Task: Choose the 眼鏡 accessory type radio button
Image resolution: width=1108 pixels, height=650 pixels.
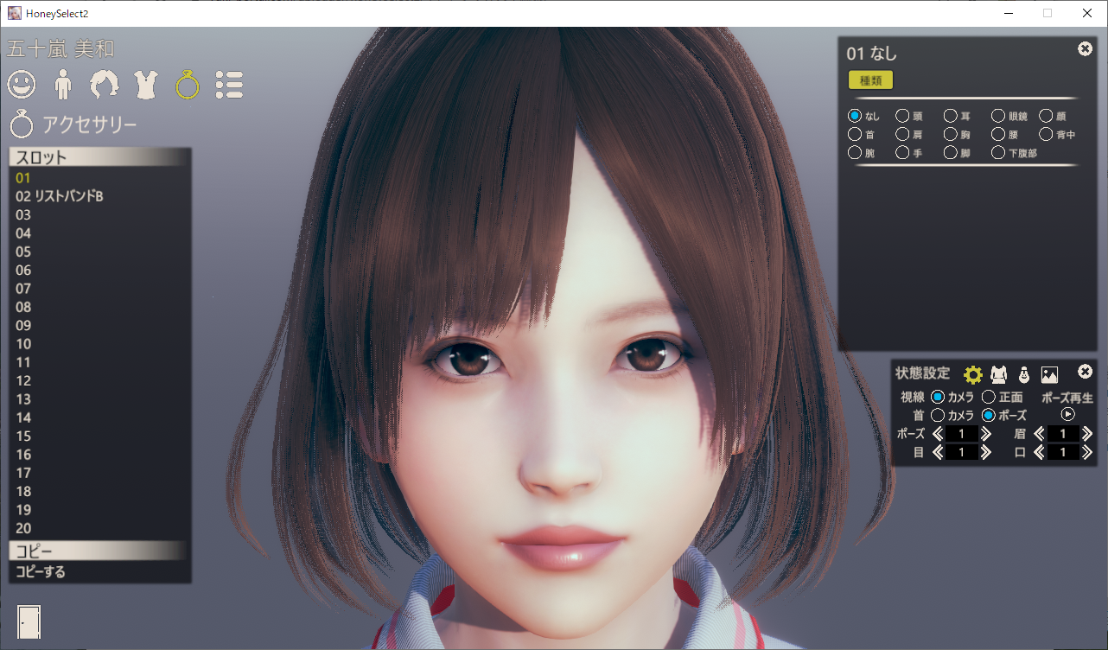Action: 998,115
